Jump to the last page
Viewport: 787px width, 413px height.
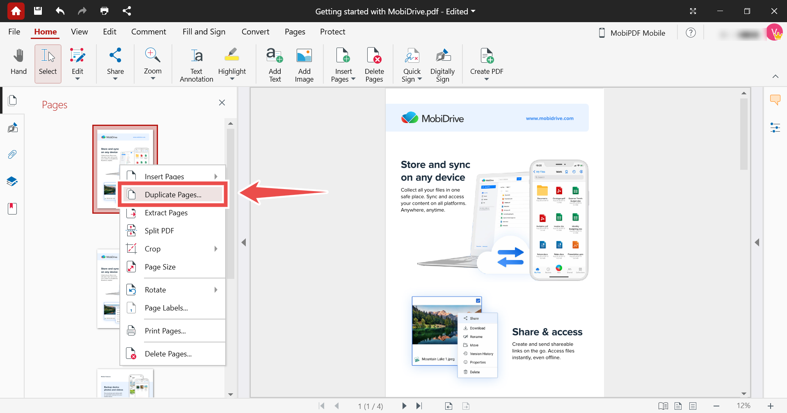[x=419, y=406]
